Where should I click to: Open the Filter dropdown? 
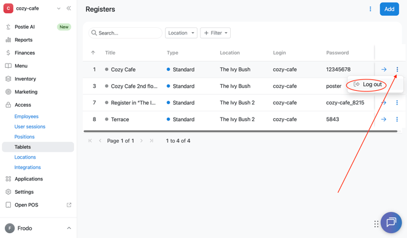216,33
